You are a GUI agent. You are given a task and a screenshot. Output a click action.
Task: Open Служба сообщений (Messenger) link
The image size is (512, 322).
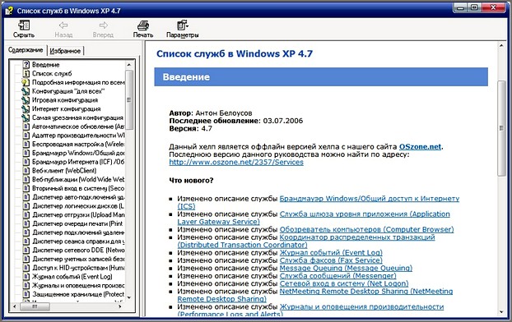(x=338, y=276)
